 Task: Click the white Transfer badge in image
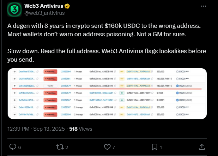pos(50,86)
